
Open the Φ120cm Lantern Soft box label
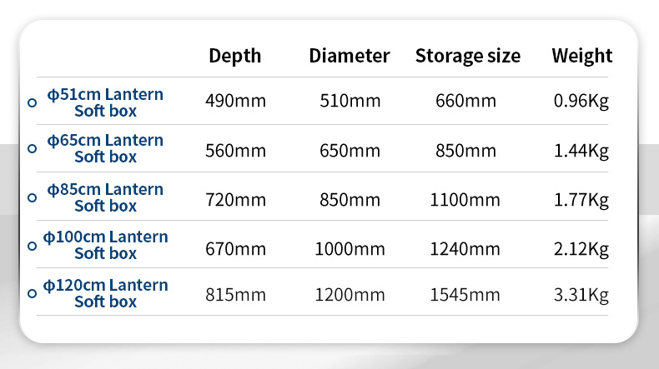(x=105, y=293)
